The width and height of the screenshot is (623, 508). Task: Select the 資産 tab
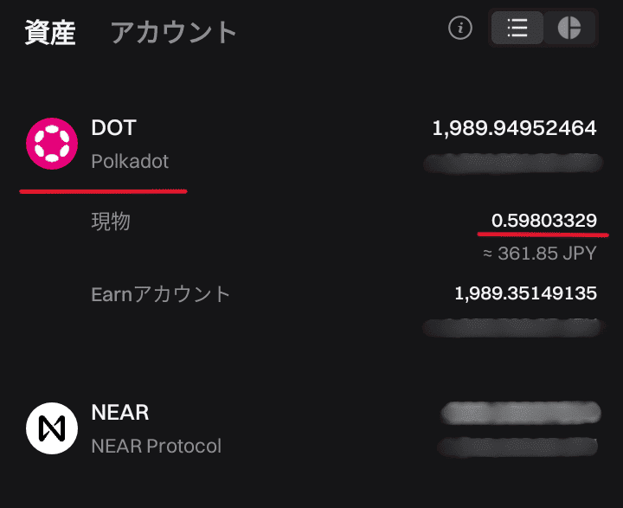[50, 32]
